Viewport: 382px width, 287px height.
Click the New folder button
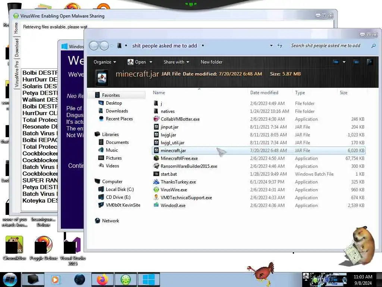pos(212,62)
